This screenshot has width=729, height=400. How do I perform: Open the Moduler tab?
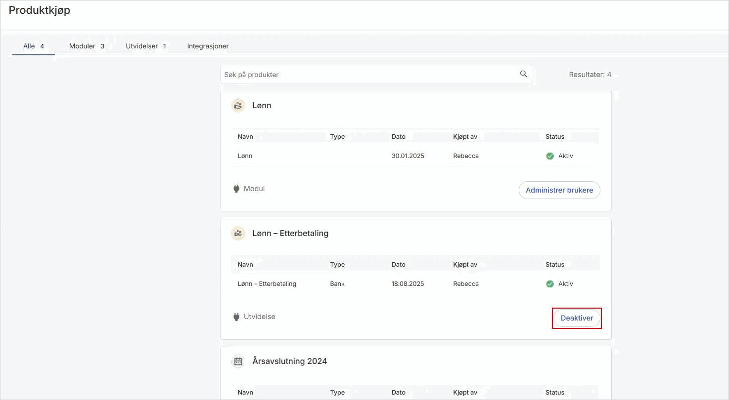[x=87, y=46]
